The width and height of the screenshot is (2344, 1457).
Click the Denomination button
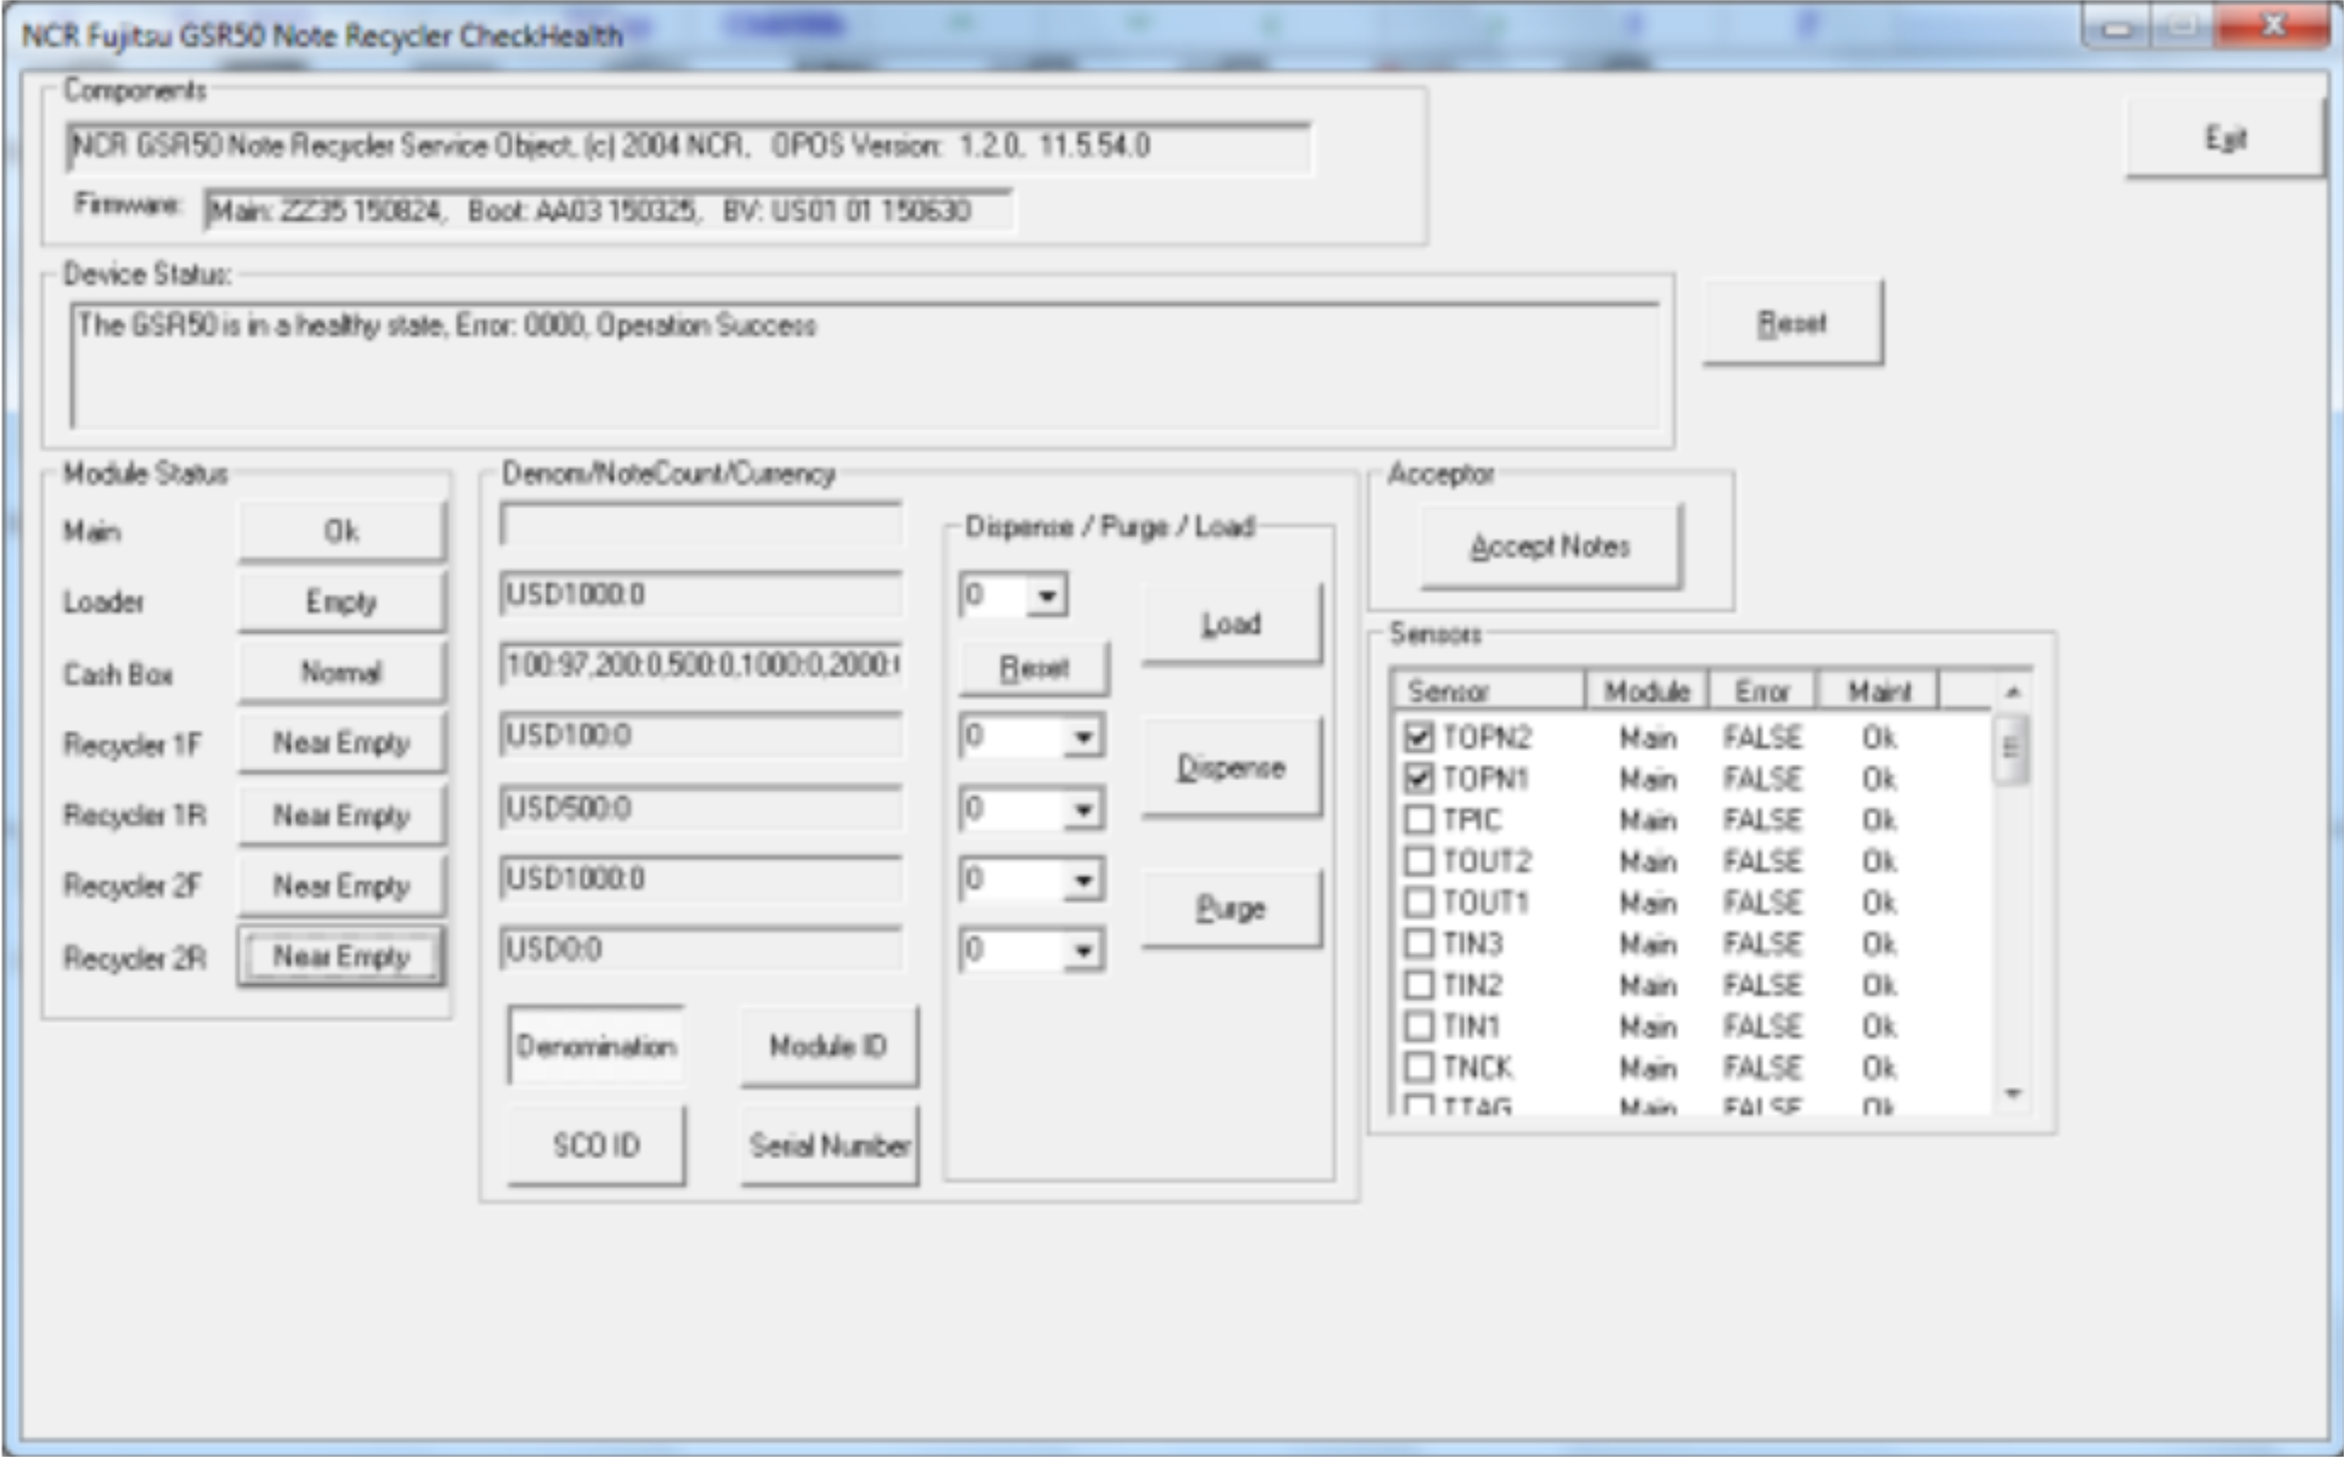pos(596,1046)
